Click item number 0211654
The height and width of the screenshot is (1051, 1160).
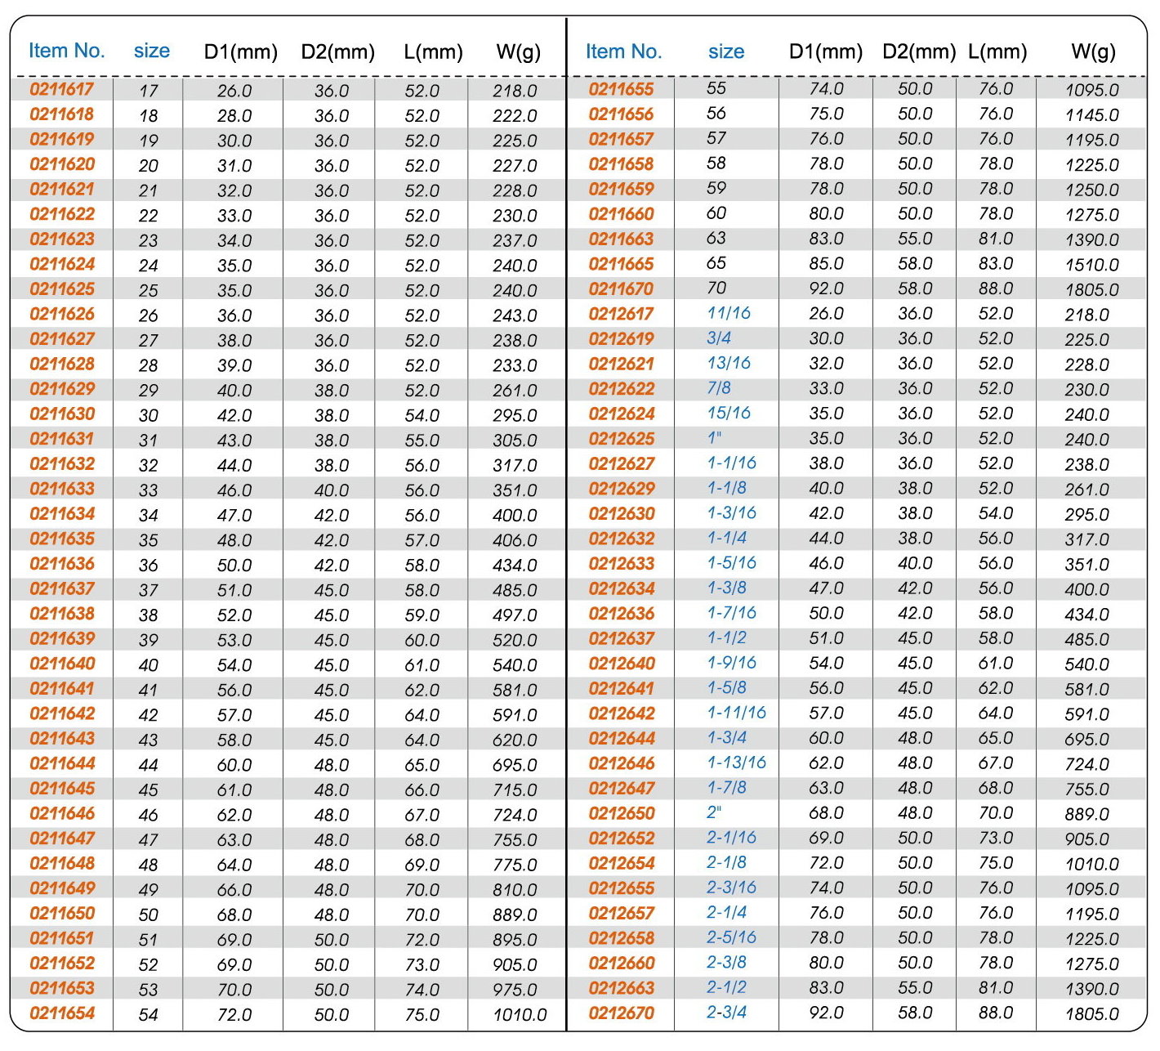pyautogui.click(x=62, y=1013)
